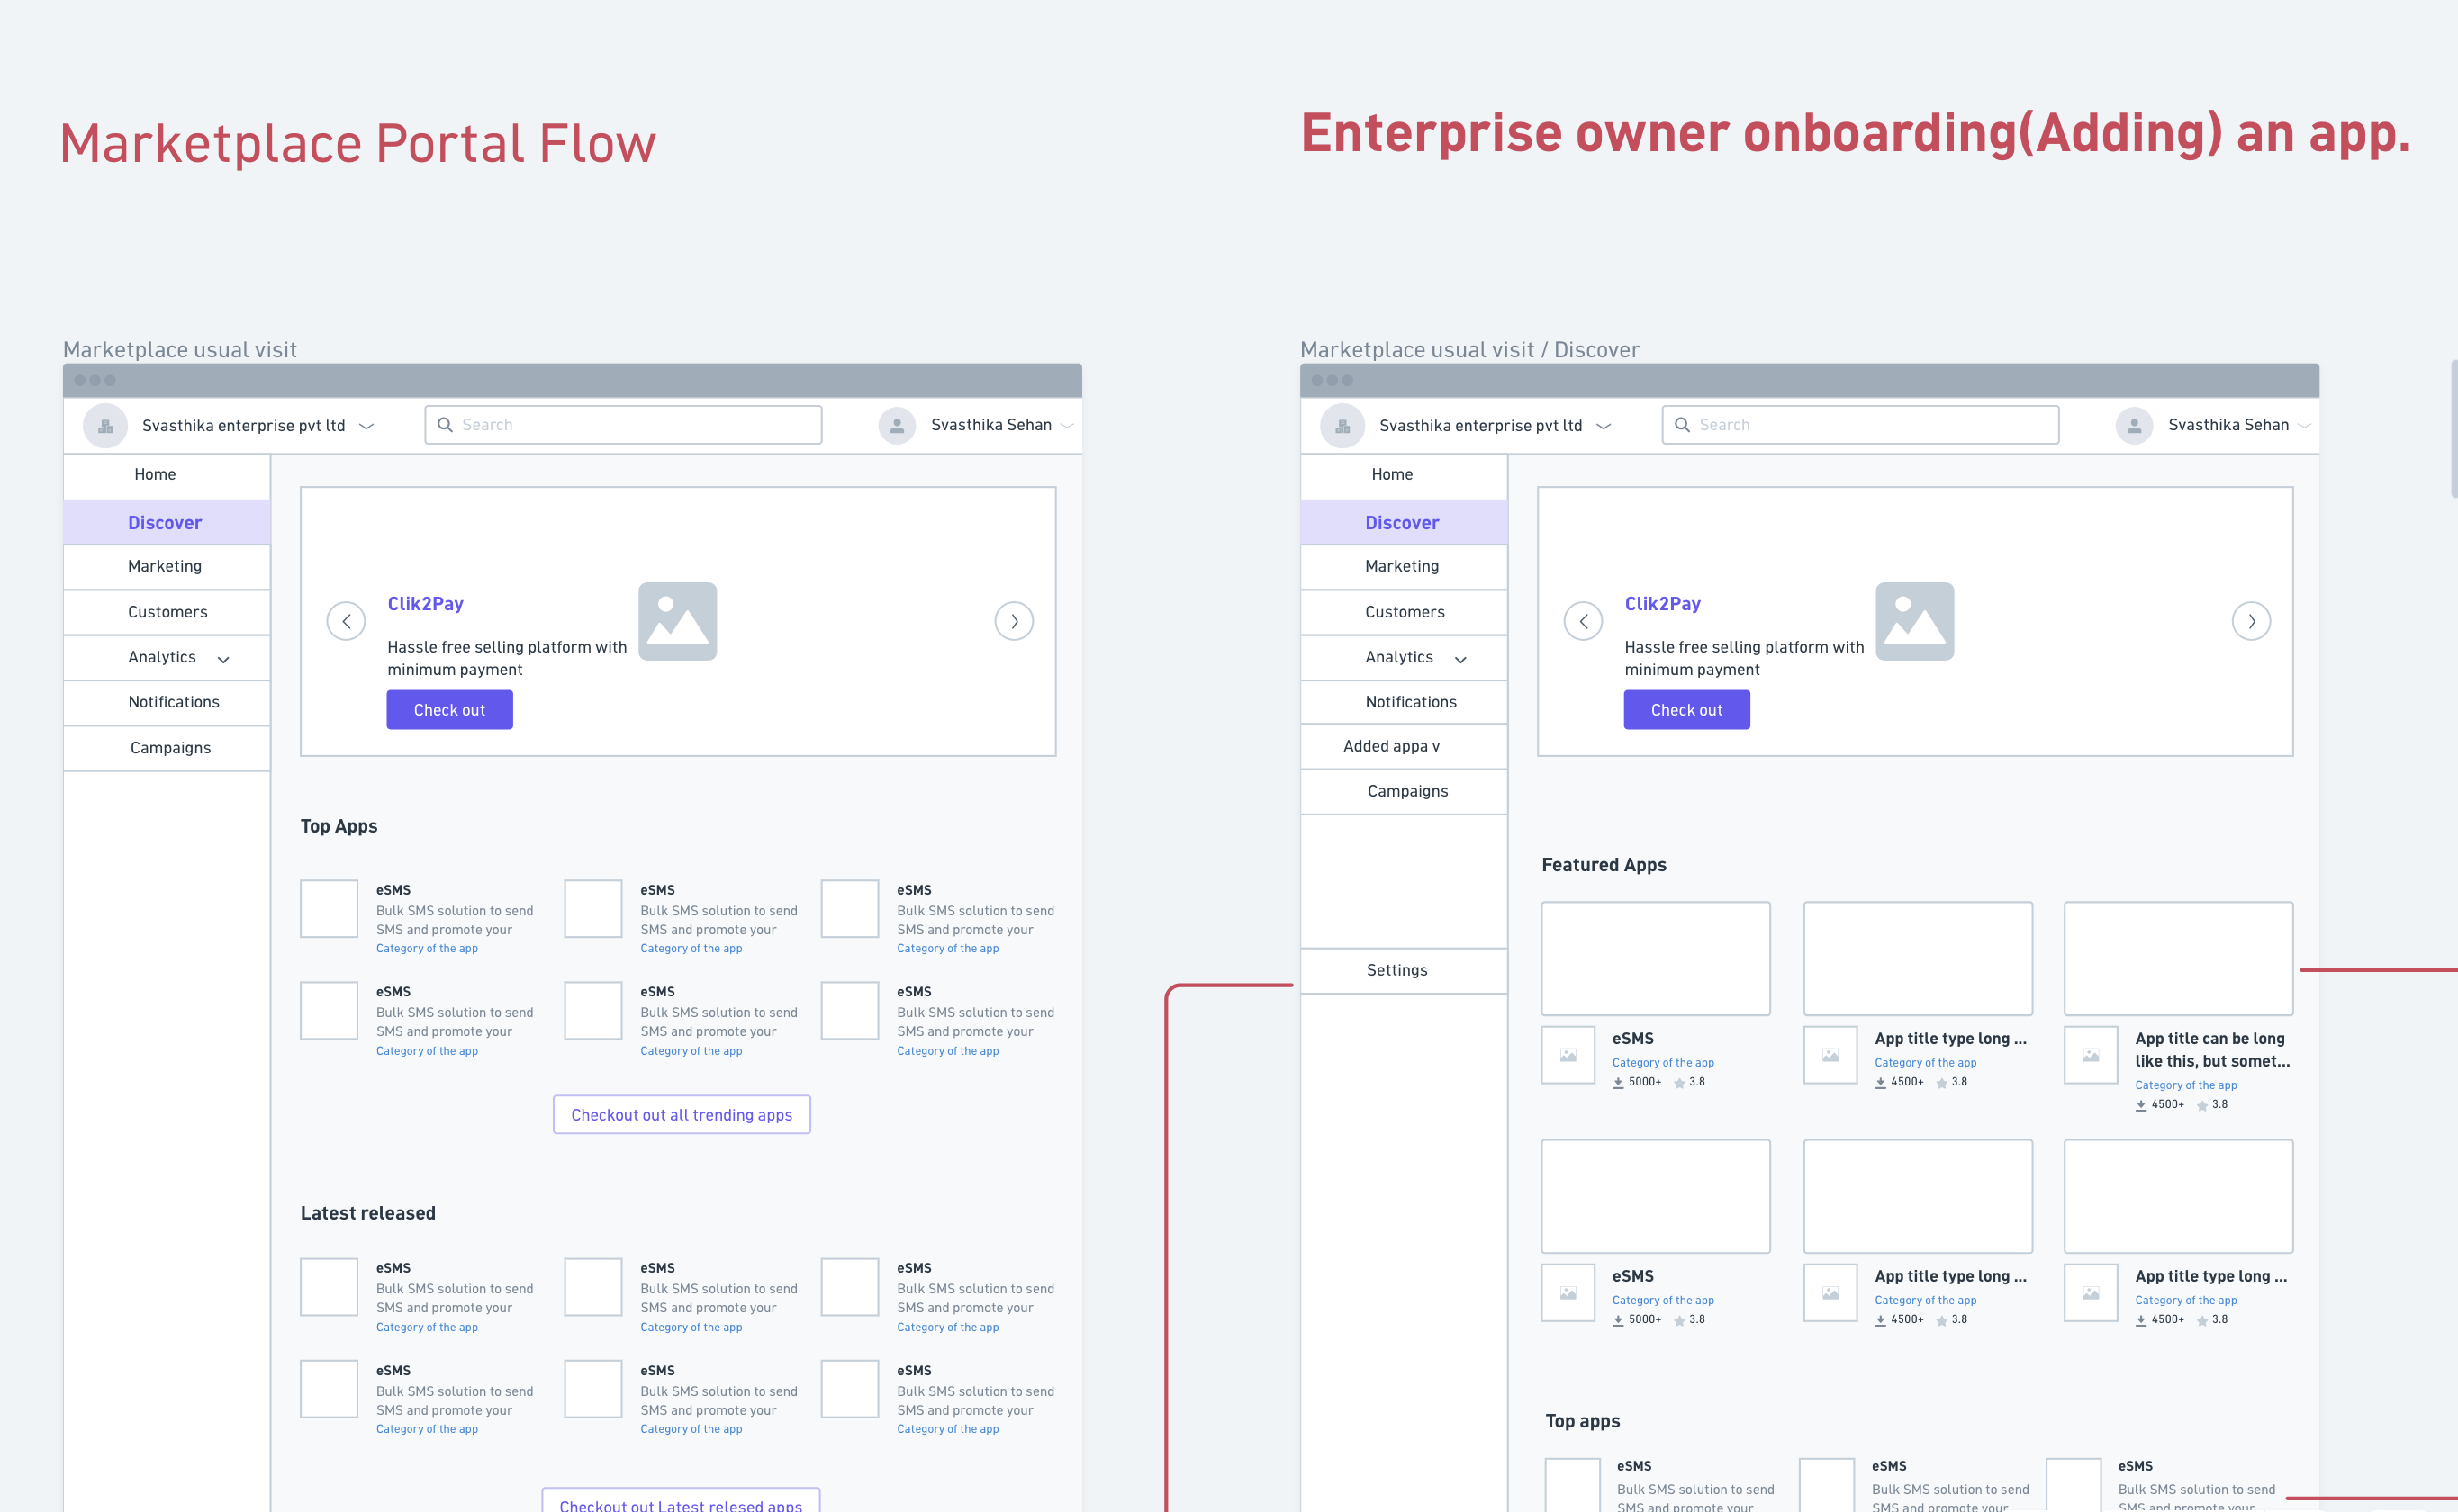Click icon beside 'App title can be long' card
2458x1512 pixels.
pyautogui.click(x=2092, y=1055)
